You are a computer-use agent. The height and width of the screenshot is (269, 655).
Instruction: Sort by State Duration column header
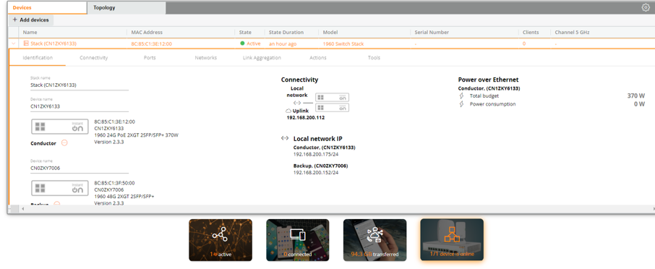pos(286,32)
